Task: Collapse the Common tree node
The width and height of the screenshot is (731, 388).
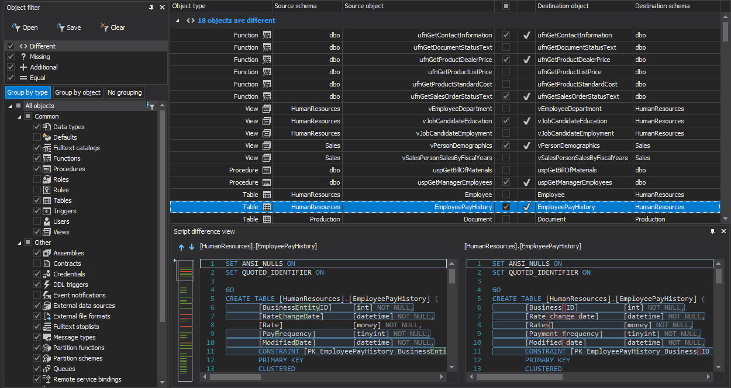Action: click(19, 116)
